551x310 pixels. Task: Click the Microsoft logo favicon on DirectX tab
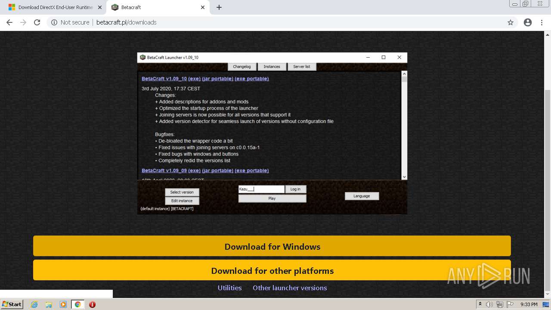pyautogui.click(x=12, y=7)
